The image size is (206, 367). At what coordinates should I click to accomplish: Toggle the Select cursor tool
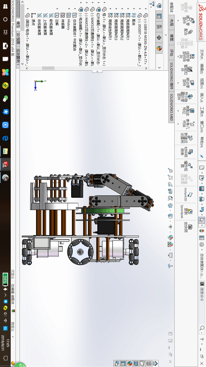(x=202, y=220)
